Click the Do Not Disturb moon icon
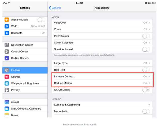This screenshot has height=127, width=159. [7, 58]
